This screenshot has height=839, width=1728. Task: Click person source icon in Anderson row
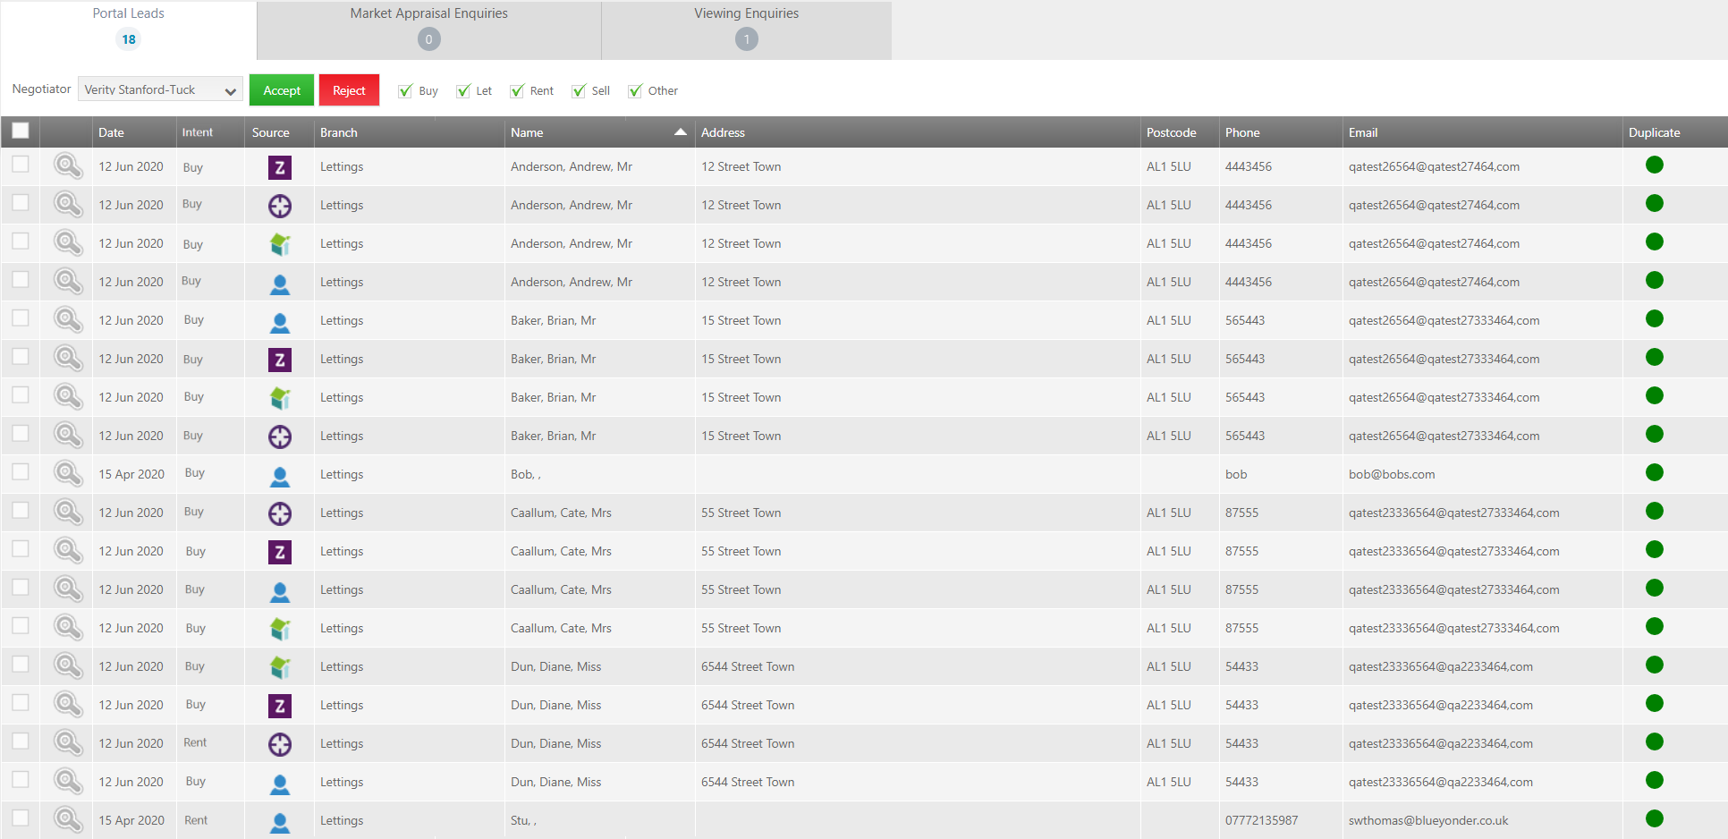point(280,283)
